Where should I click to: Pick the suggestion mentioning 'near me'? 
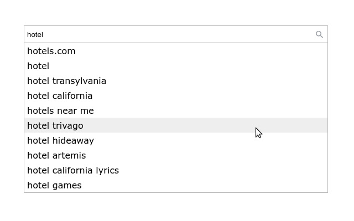pyautogui.click(x=60, y=110)
